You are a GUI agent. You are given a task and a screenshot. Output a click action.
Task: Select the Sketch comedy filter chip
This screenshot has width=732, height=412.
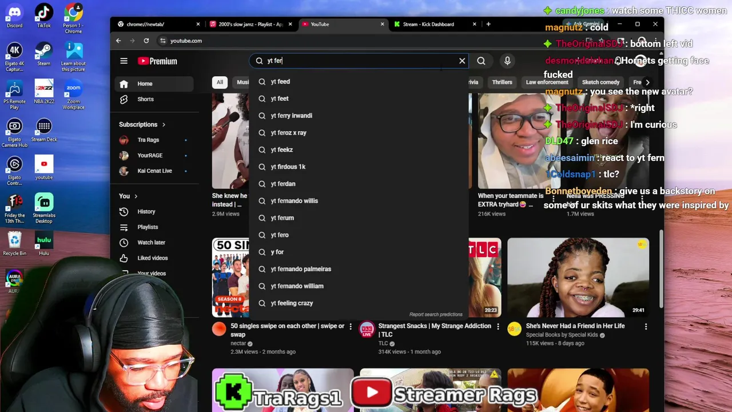tap(600, 82)
